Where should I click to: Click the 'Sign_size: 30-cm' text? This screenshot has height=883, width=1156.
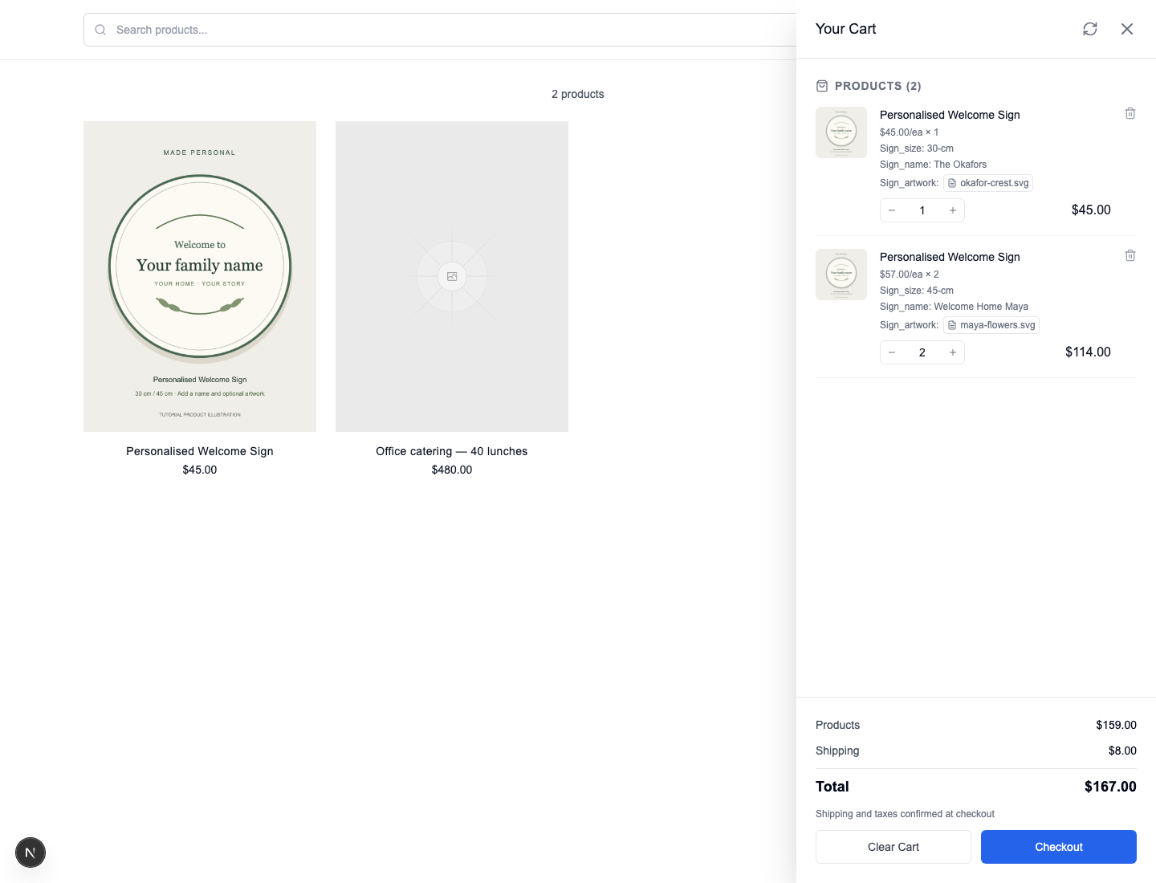pyautogui.click(x=917, y=149)
